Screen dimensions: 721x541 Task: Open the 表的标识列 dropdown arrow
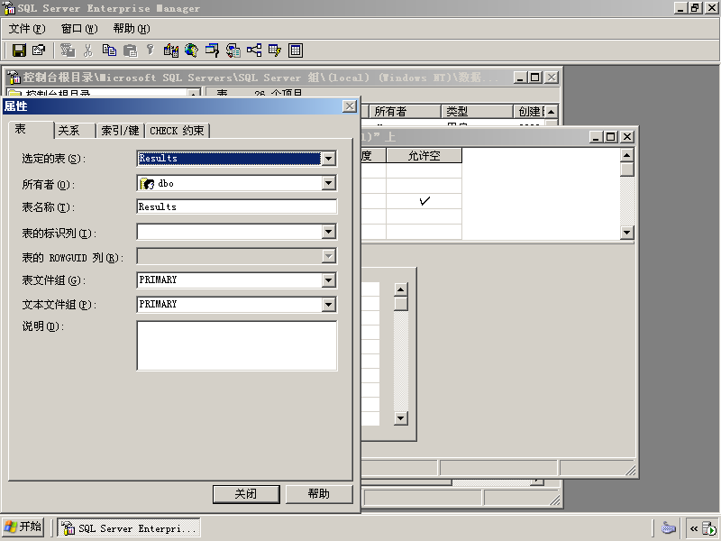click(328, 232)
